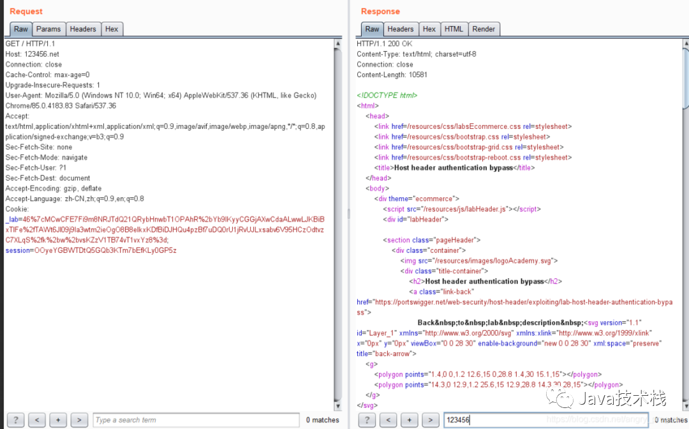Click the 'Sec-Fetch-User: ?1' line
This screenshot has height=429, width=689.
36,167
